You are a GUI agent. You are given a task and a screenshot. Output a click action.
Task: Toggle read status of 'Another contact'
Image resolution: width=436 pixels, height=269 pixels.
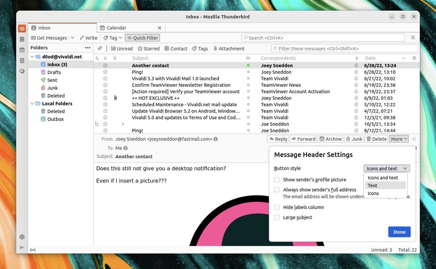248,65
